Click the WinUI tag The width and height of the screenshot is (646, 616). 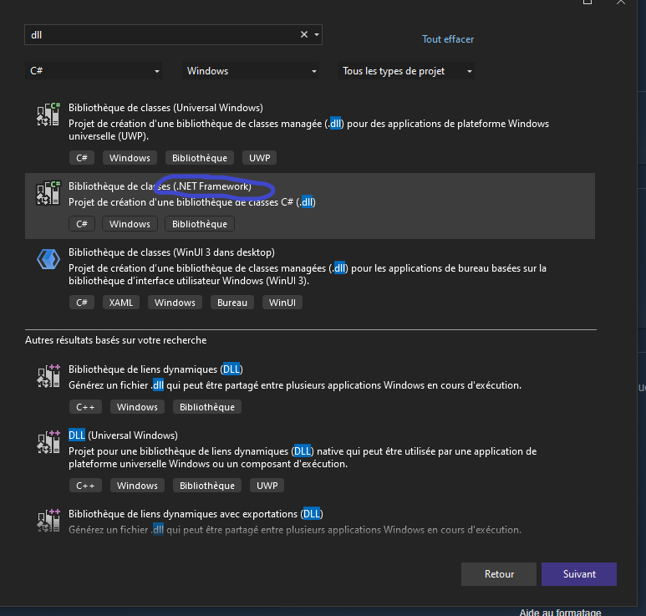point(282,303)
